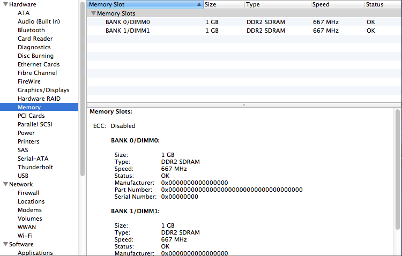Open PCI Cards in sidebar

31,116
